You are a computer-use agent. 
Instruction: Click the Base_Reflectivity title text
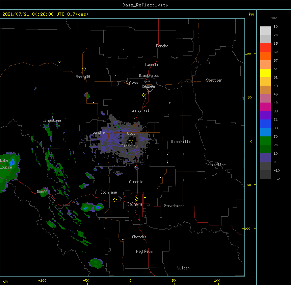pos(145,5)
